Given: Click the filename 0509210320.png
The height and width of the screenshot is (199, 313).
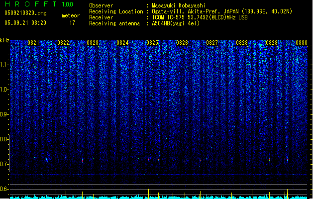Looking at the screenshot, I should click(25, 13).
